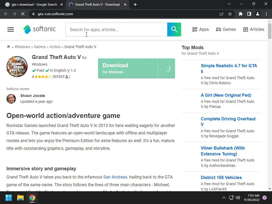Image resolution: width=272 pixels, height=204 pixels.
Task: Click the star rating row
Action: tap(43, 77)
